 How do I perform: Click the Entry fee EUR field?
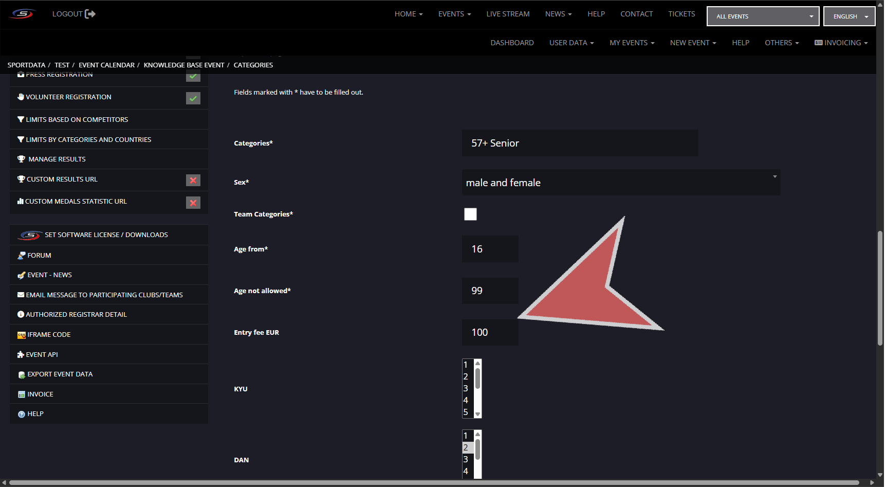click(490, 333)
